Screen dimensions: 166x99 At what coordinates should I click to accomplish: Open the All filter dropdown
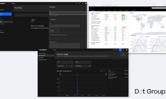65,62
